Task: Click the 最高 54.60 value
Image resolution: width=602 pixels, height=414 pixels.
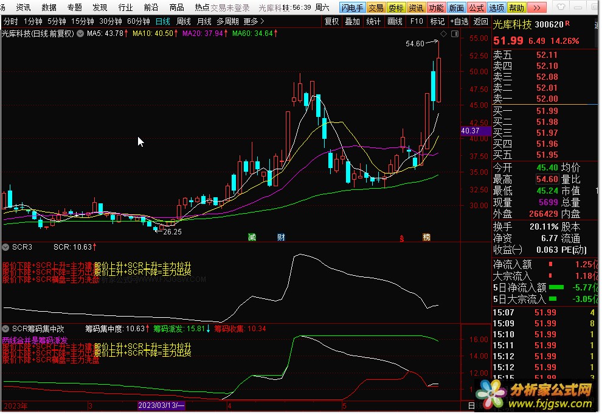Action: click(x=547, y=179)
